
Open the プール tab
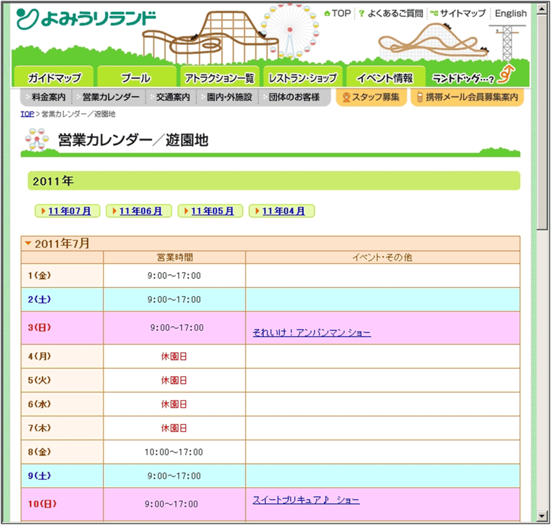tap(135, 78)
